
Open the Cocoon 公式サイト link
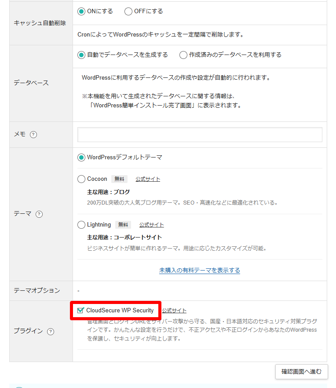pos(148,179)
